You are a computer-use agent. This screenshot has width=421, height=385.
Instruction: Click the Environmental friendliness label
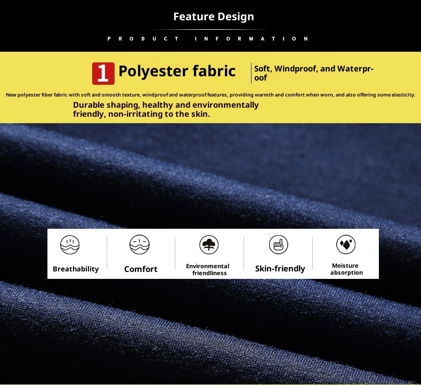[208, 269]
